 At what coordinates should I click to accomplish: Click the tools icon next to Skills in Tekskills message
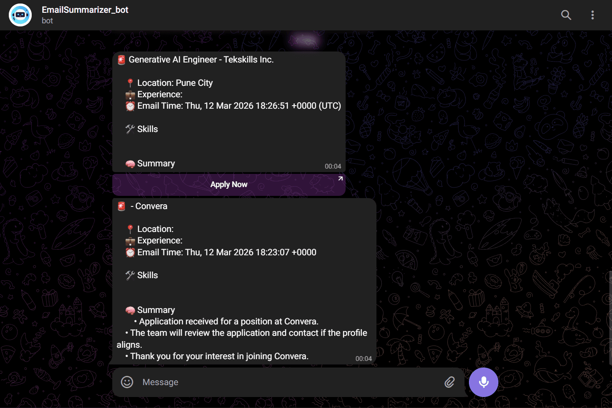(x=130, y=129)
